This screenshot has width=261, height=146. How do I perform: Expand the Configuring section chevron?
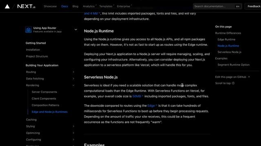click(73, 140)
